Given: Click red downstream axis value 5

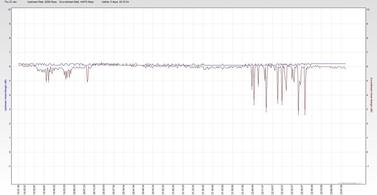Looking at the screenshot, I should pyautogui.click(x=367, y=81).
